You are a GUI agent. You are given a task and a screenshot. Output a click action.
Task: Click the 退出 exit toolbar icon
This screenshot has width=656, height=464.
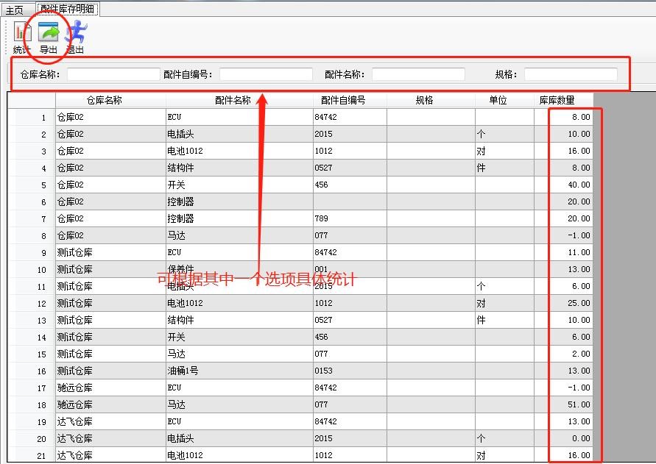click(75, 38)
